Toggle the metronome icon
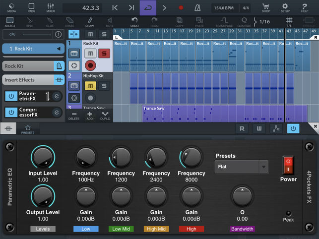 point(198,7)
